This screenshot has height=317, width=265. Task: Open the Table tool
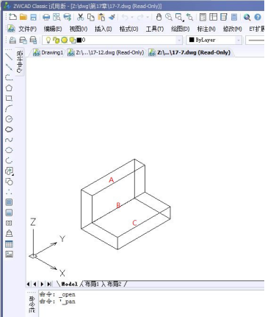(9, 244)
